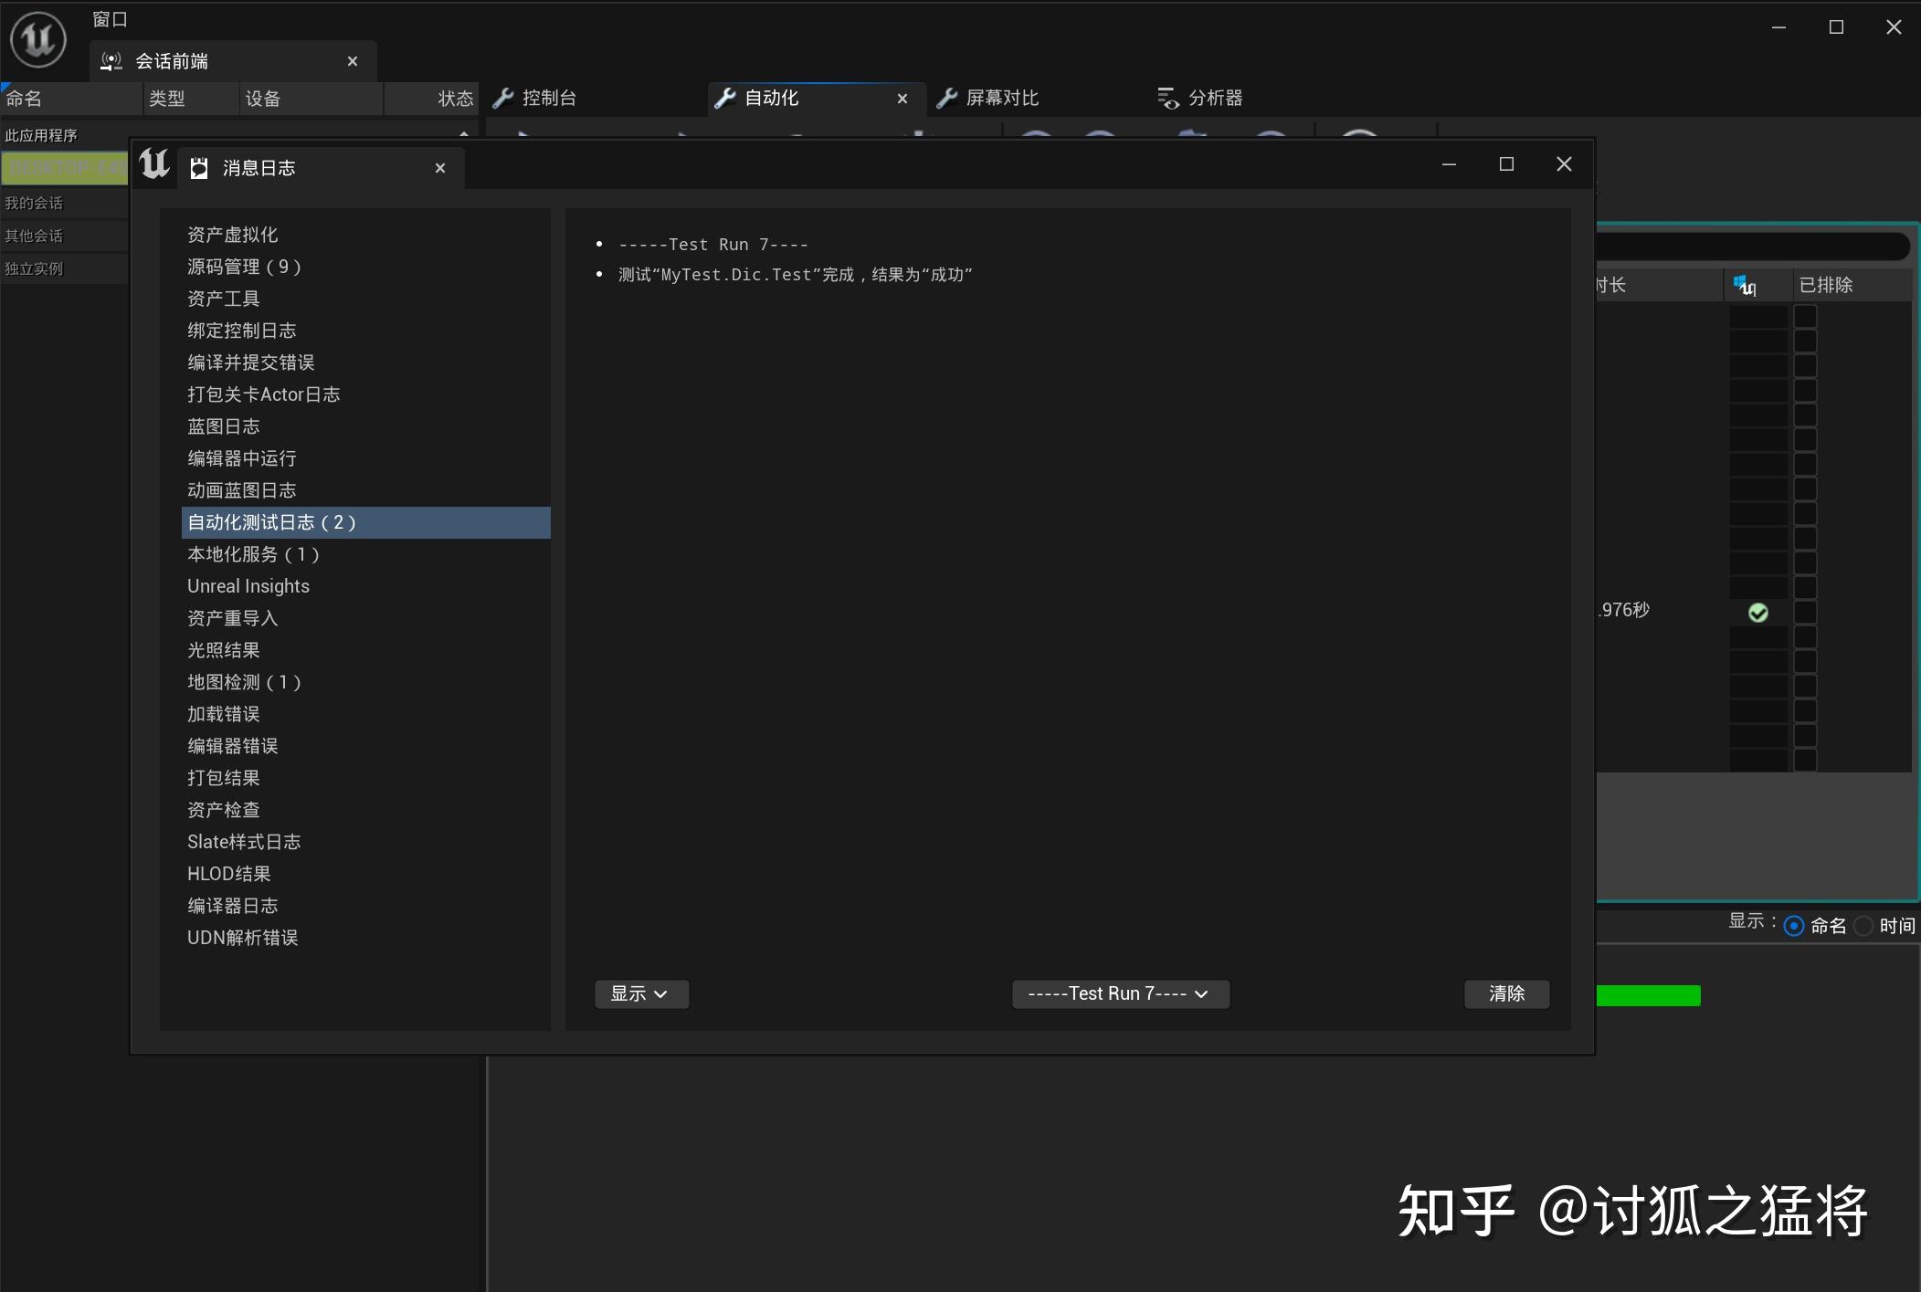The image size is (1921, 1292).
Task: Select the DESKTOP session entry in the sessions panel
Action: coord(64,167)
